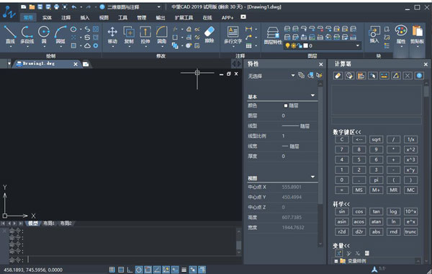Click the 特性 panel vertical scrollbar
The width and height of the screenshot is (432, 274).
pyautogui.click(x=320, y=163)
